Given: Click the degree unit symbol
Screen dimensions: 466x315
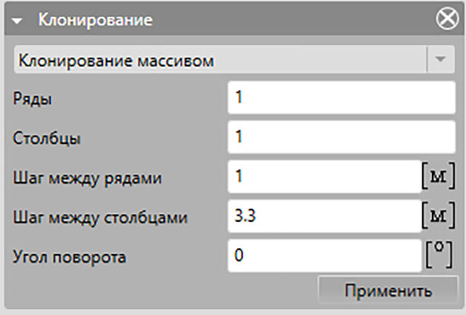Looking at the screenshot, I should click(439, 255).
